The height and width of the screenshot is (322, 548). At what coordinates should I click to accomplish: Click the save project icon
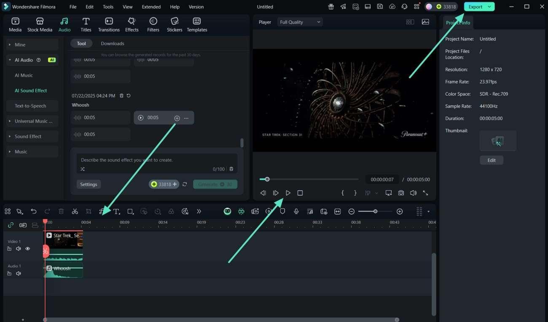(380, 7)
